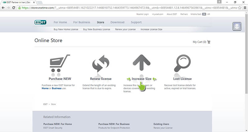Click the Increase Size heading
Screen dimensions: 248x132
coord(142,79)
